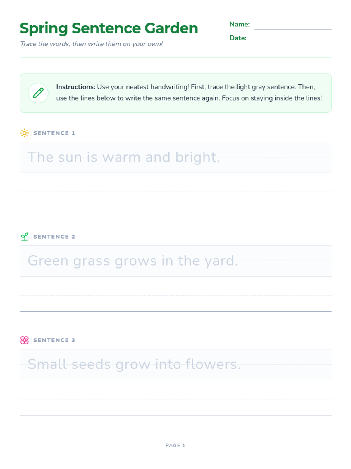Click the SENTENCE 2 label
The height and width of the screenshot is (469, 351).
click(54, 237)
